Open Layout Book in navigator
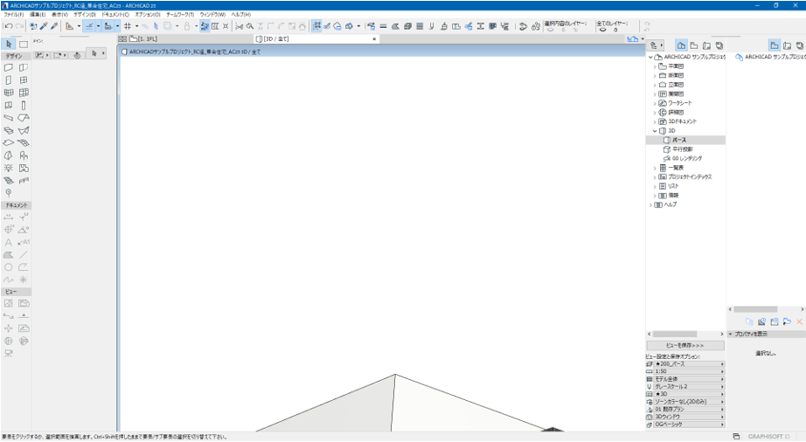This screenshot has height=442, width=806. tap(707, 45)
